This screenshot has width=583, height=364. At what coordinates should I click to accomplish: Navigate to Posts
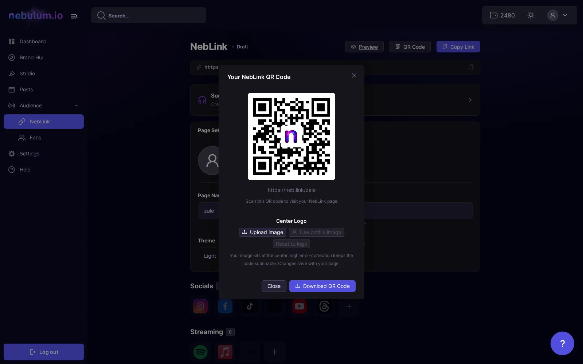click(x=44, y=90)
